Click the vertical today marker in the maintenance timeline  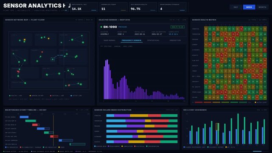53,130
